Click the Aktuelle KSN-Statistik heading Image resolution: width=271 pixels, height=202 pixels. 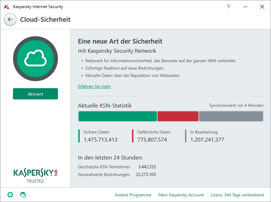tap(105, 105)
